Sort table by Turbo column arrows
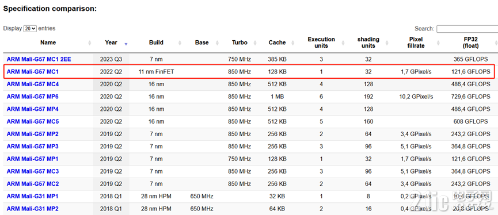 pos(256,43)
